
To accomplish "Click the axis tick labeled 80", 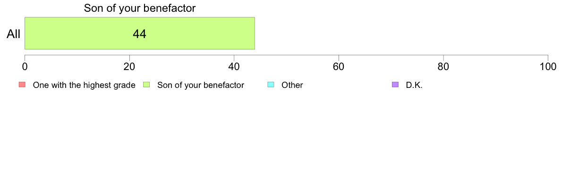I will 443,67.
